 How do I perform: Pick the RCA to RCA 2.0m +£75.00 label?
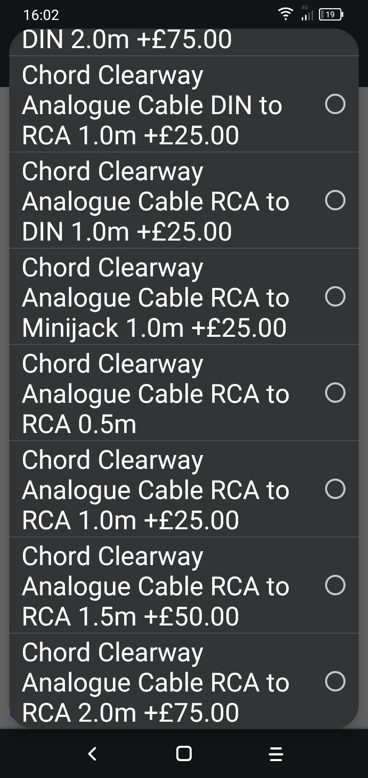click(155, 682)
